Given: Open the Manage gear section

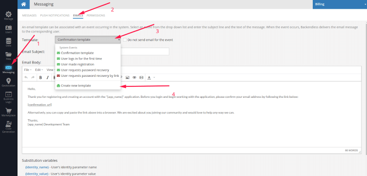Looking at the screenshot, I should click(x=9, y=16).
